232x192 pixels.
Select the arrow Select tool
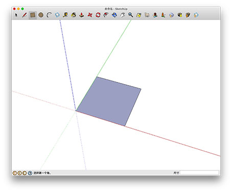(x=16, y=15)
